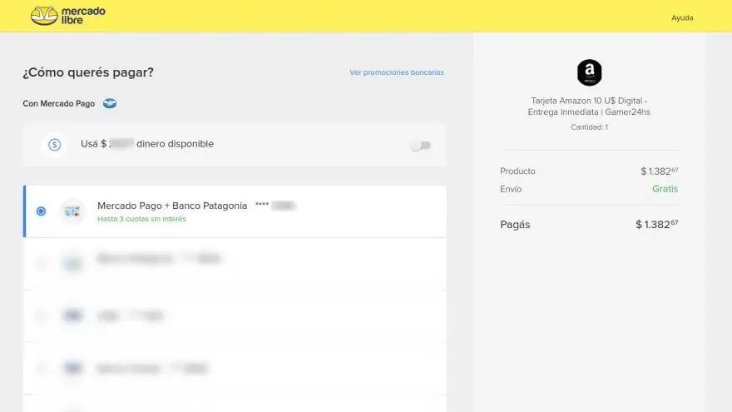This screenshot has height=412, width=732.
Task: Click the Tarjeta Amazon 10 U$ Digital title
Action: 589,107
